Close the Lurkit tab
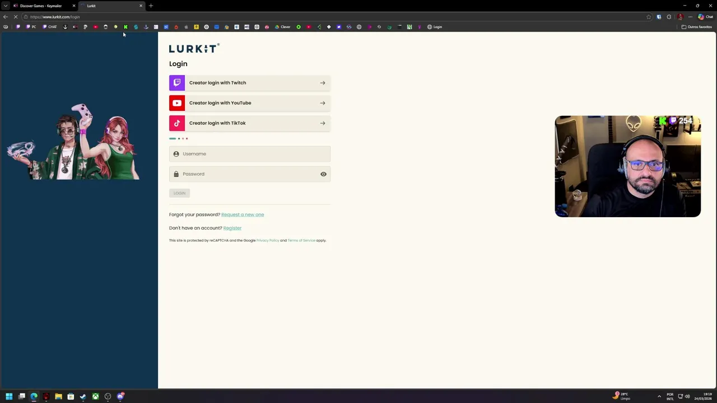The height and width of the screenshot is (403, 717). 141,6
